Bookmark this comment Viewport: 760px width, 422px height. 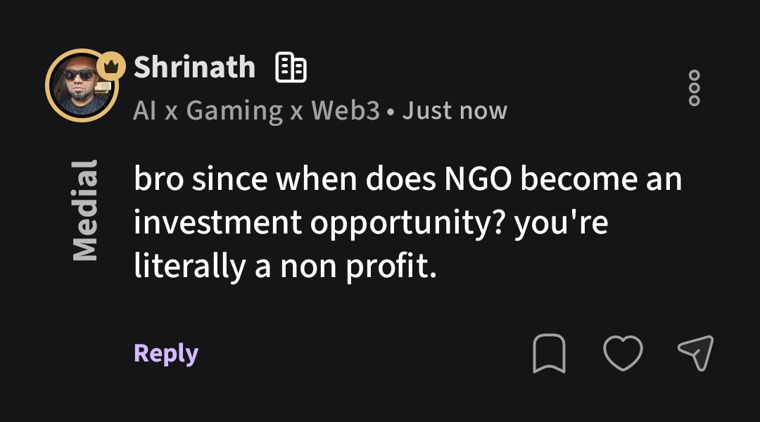coord(549,353)
